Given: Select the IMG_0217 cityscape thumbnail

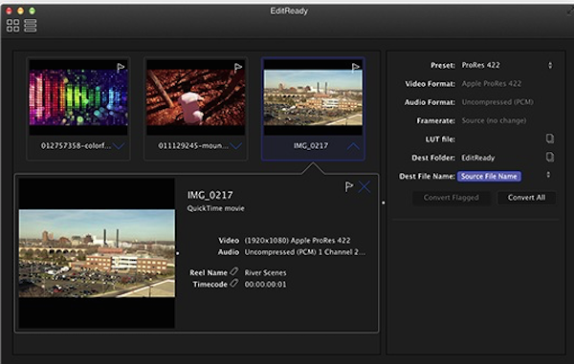Looking at the screenshot, I should [313, 97].
